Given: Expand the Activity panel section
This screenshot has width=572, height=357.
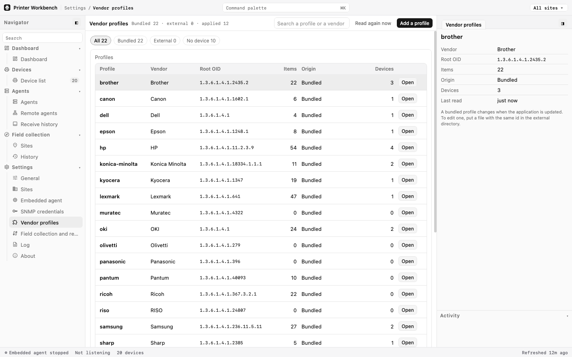Looking at the screenshot, I should [x=567, y=316].
